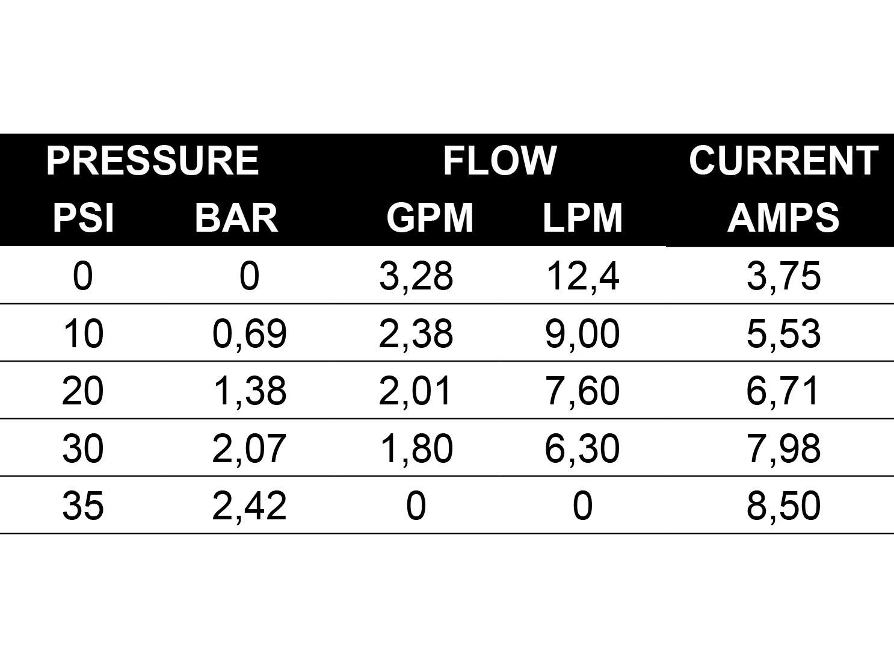Click the 2,07 bar value

point(249,448)
